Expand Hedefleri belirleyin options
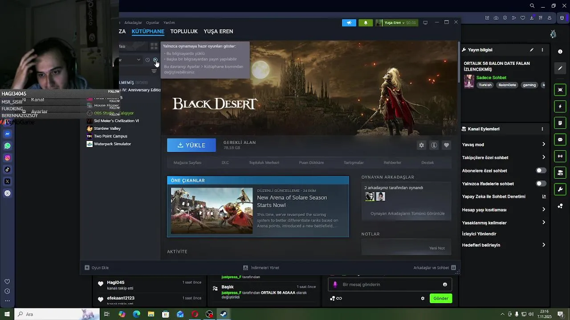This screenshot has height=320, width=570. pos(544,245)
